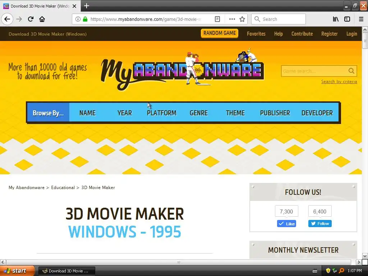Open the Windows Start menu

[x=17, y=271]
